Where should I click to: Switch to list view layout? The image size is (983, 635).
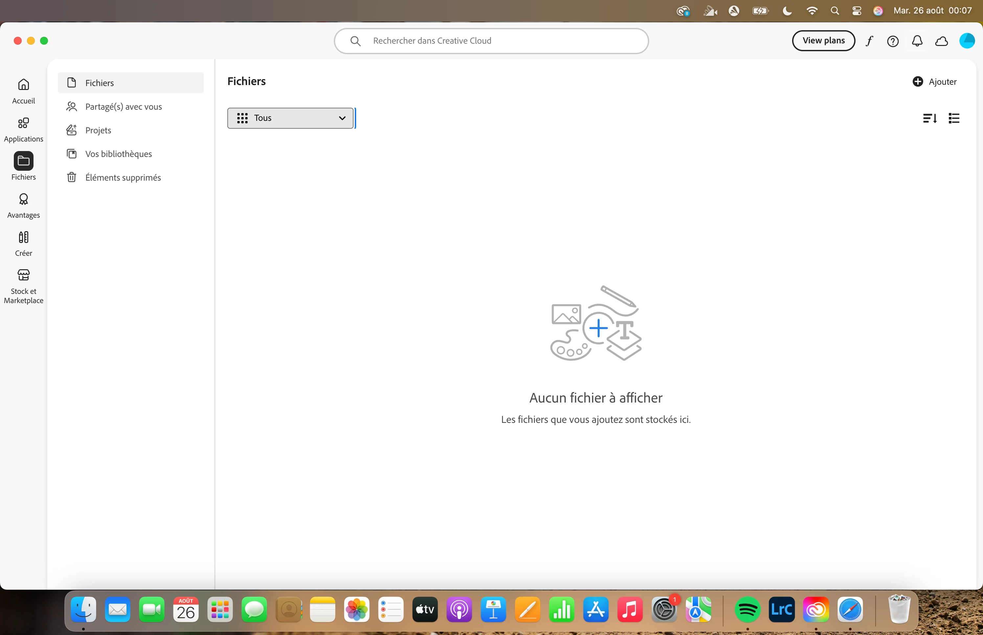(954, 118)
